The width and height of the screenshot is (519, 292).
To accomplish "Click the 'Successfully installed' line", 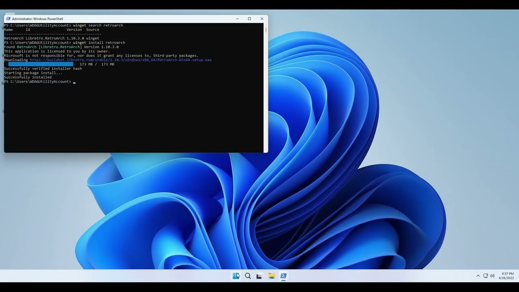I will [x=28, y=77].
